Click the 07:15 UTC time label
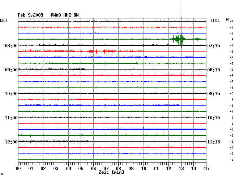This screenshot has width=235, height=178. pyautogui.click(x=214, y=45)
